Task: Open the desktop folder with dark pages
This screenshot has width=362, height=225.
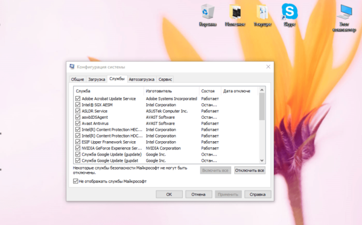Action: click(x=235, y=15)
